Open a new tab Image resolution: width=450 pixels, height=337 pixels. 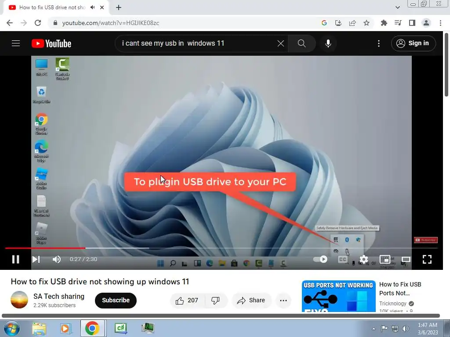point(119,7)
